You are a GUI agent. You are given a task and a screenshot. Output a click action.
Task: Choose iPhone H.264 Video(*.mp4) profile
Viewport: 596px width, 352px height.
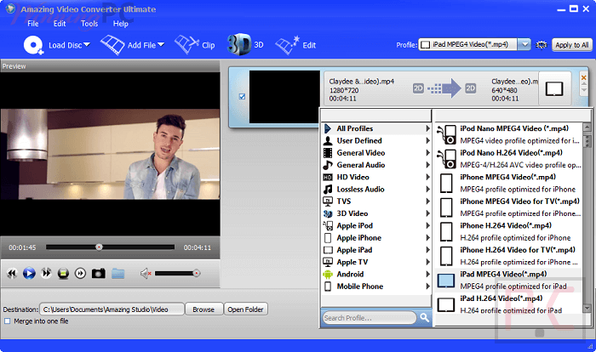[x=508, y=231]
